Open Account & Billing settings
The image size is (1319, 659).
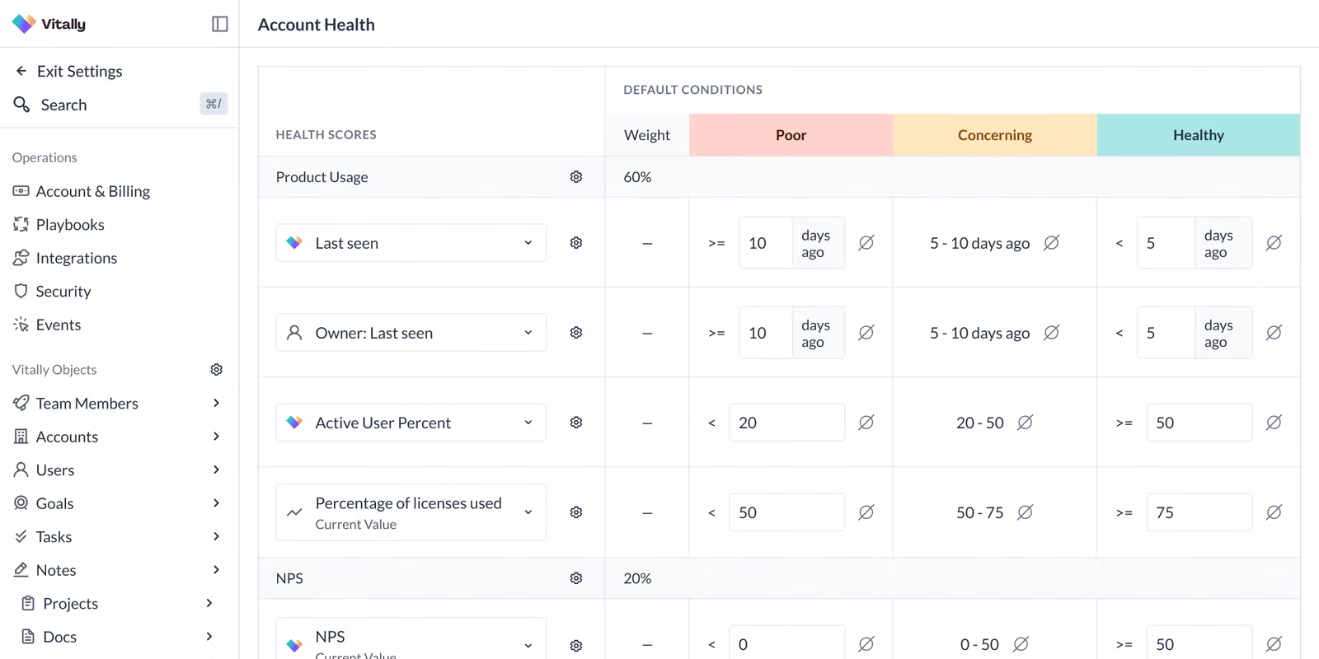click(x=92, y=191)
